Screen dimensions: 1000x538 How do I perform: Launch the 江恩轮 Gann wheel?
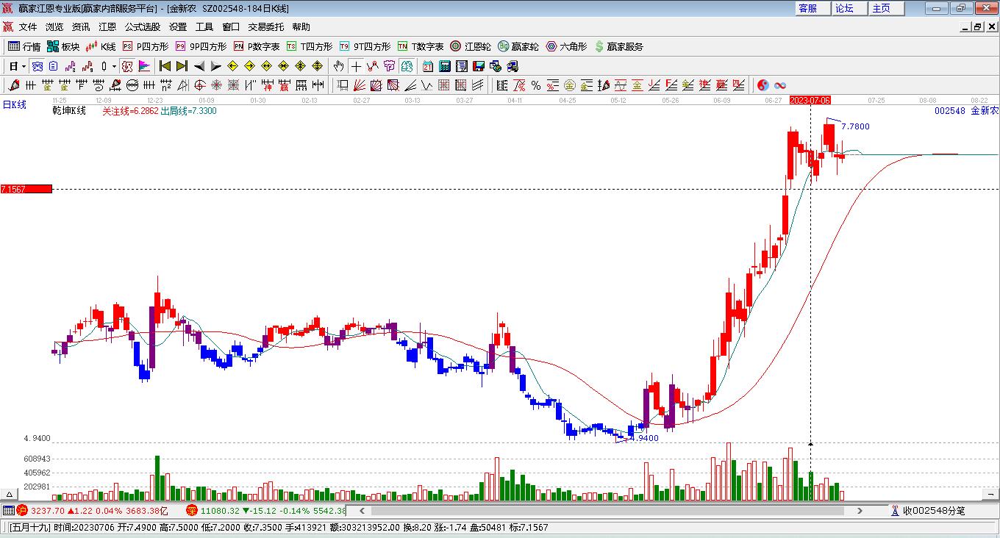(471, 46)
